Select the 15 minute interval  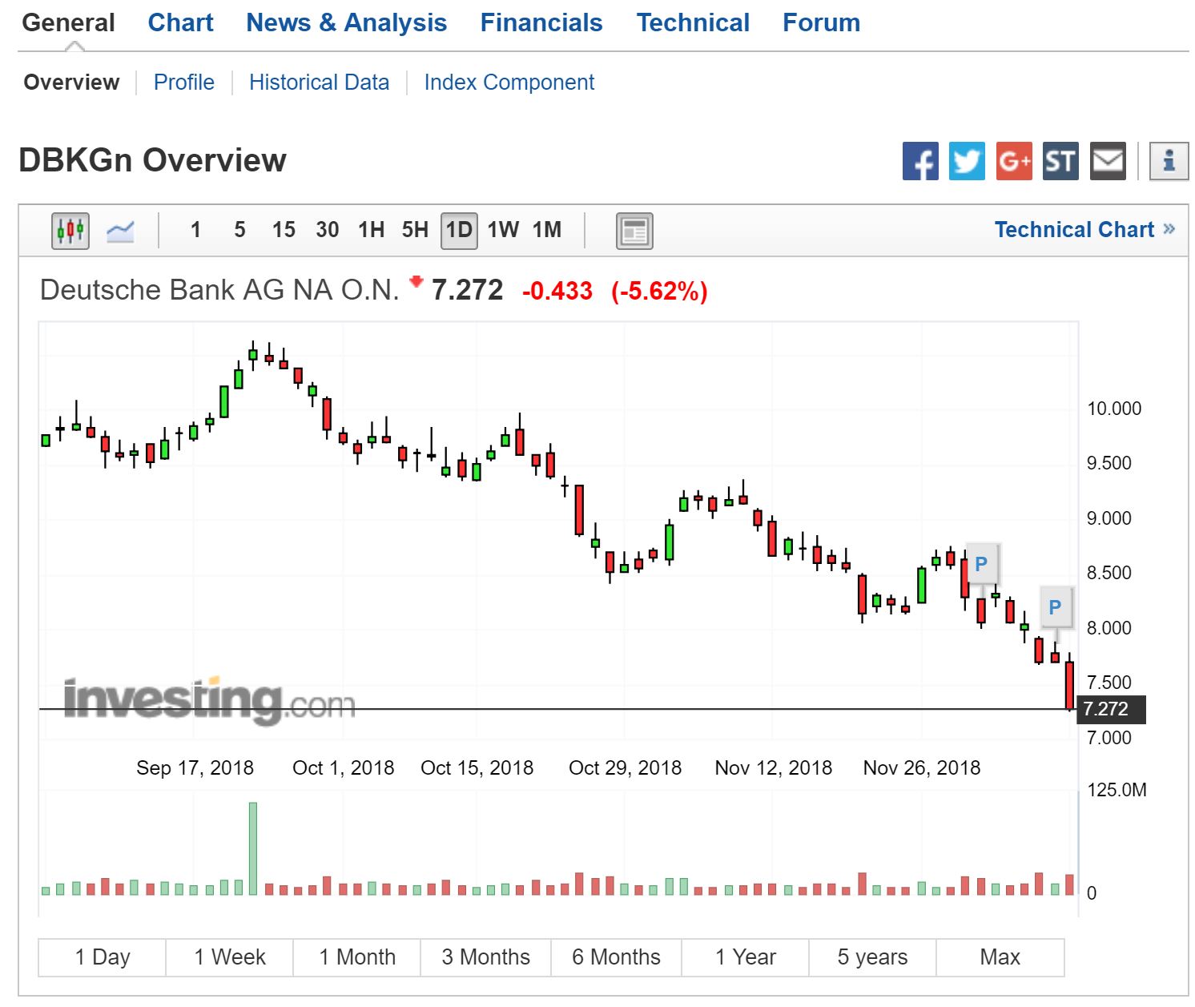pos(284,231)
